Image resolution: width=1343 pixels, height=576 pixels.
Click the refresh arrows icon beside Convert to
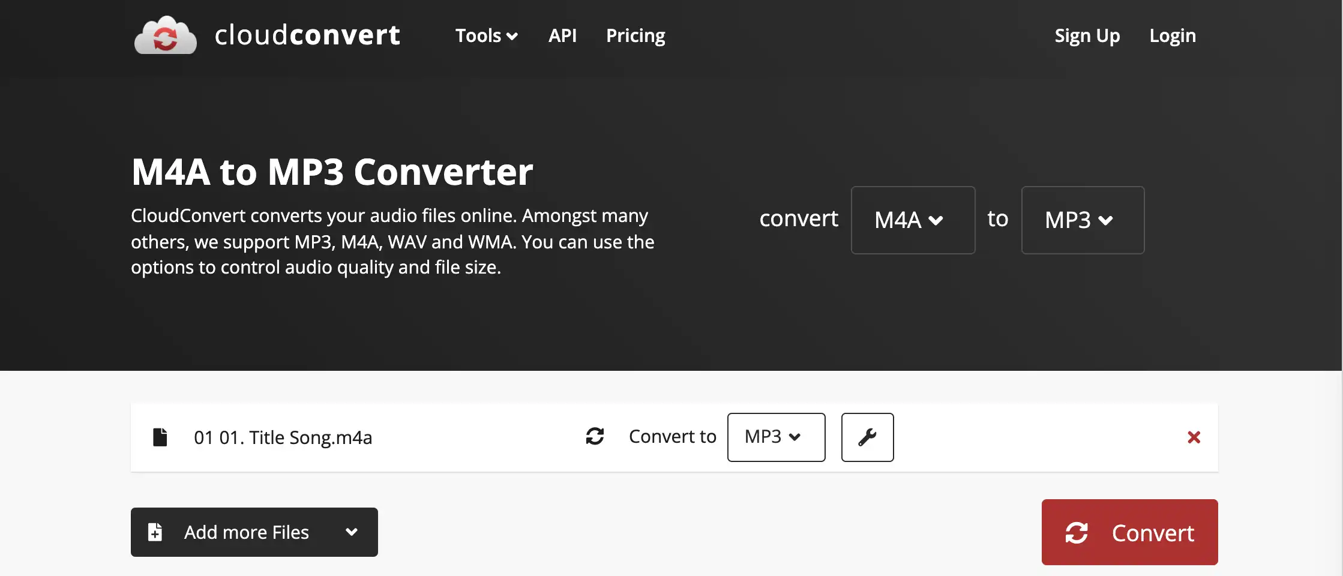(x=595, y=436)
